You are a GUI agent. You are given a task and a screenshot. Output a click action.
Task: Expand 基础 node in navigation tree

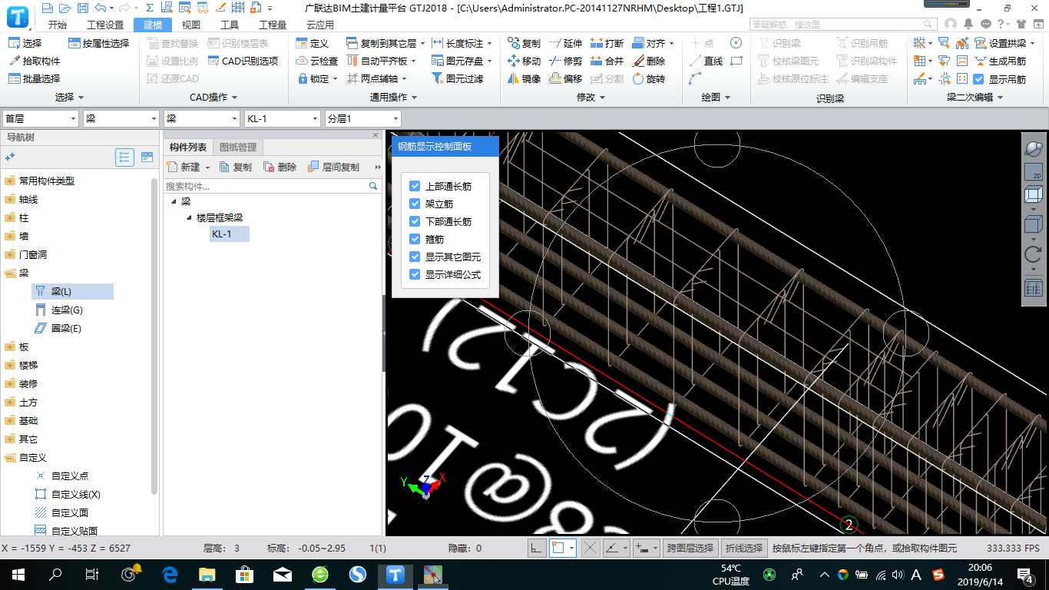[x=9, y=421]
